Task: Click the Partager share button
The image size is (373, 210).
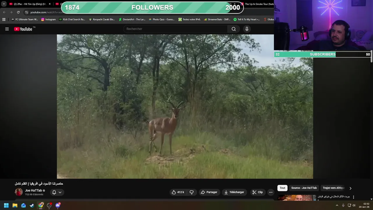Action: coord(209,192)
